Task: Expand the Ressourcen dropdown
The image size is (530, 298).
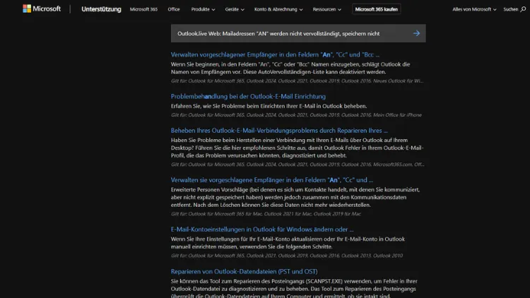Action: click(x=327, y=9)
